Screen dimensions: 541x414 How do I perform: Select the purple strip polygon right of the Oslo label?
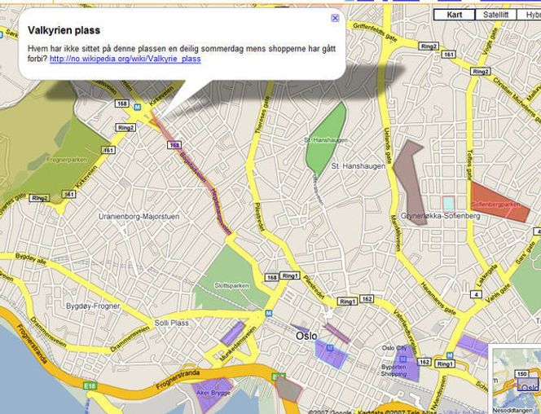pyautogui.click(x=337, y=333)
